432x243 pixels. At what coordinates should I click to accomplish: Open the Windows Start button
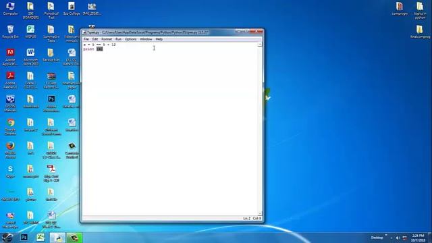point(7,238)
